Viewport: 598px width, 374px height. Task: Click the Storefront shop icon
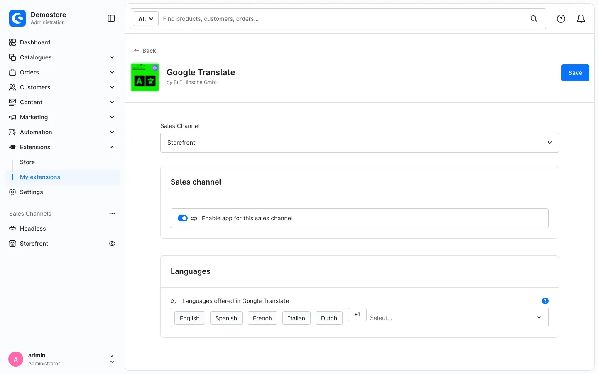pos(12,244)
